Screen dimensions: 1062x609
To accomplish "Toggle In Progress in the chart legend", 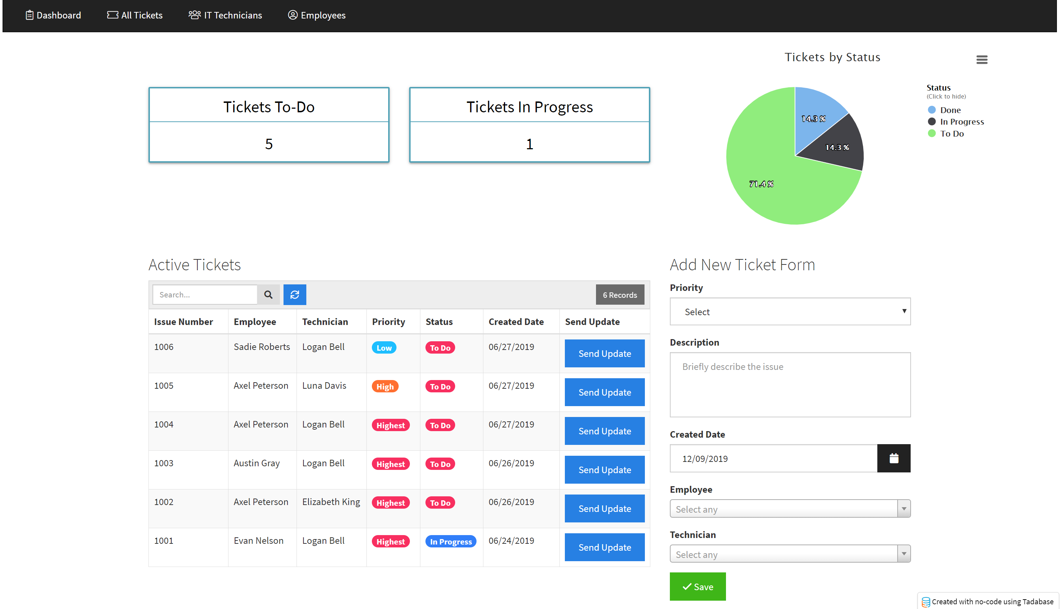I will 961,121.
